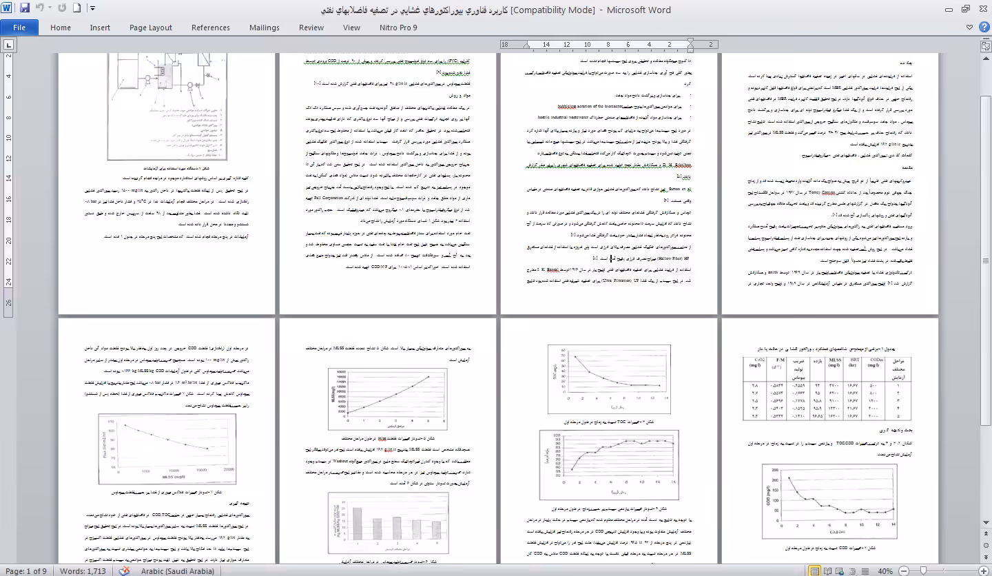Go to the Page Layout tab

coord(151,28)
